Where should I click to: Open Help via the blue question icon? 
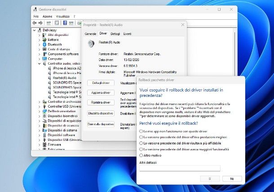pyautogui.click(x=65, y=23)
